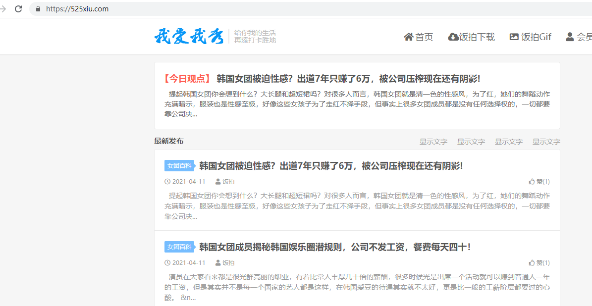
Task: Click the home icon beside 首页
Action: [409, 37]
